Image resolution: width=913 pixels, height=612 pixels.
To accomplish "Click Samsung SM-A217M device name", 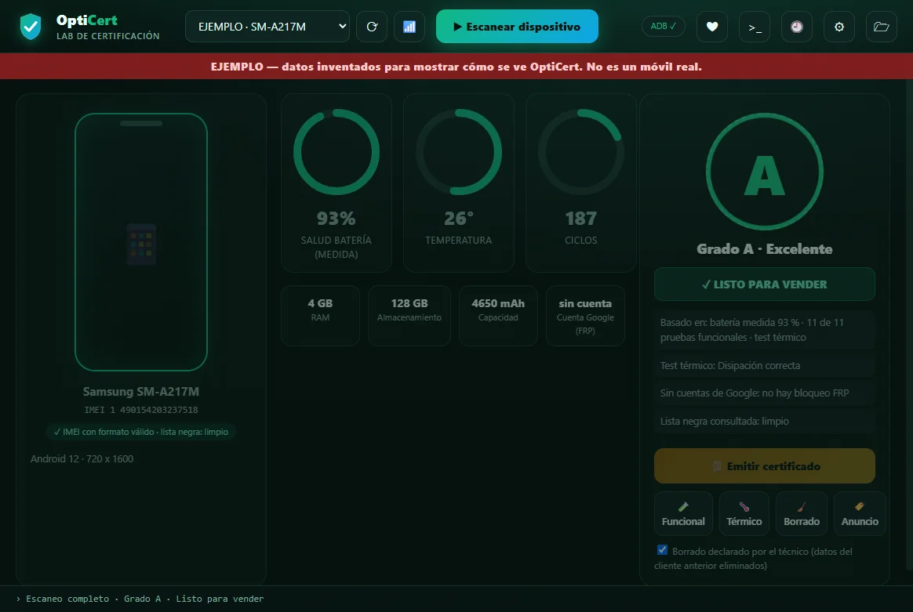I will [141, 392].
